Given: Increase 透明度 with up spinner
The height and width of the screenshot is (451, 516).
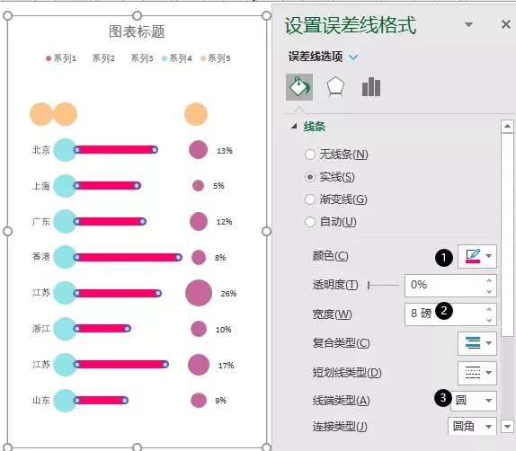Looking at the screenshot, I should click(x=489, y=280).
